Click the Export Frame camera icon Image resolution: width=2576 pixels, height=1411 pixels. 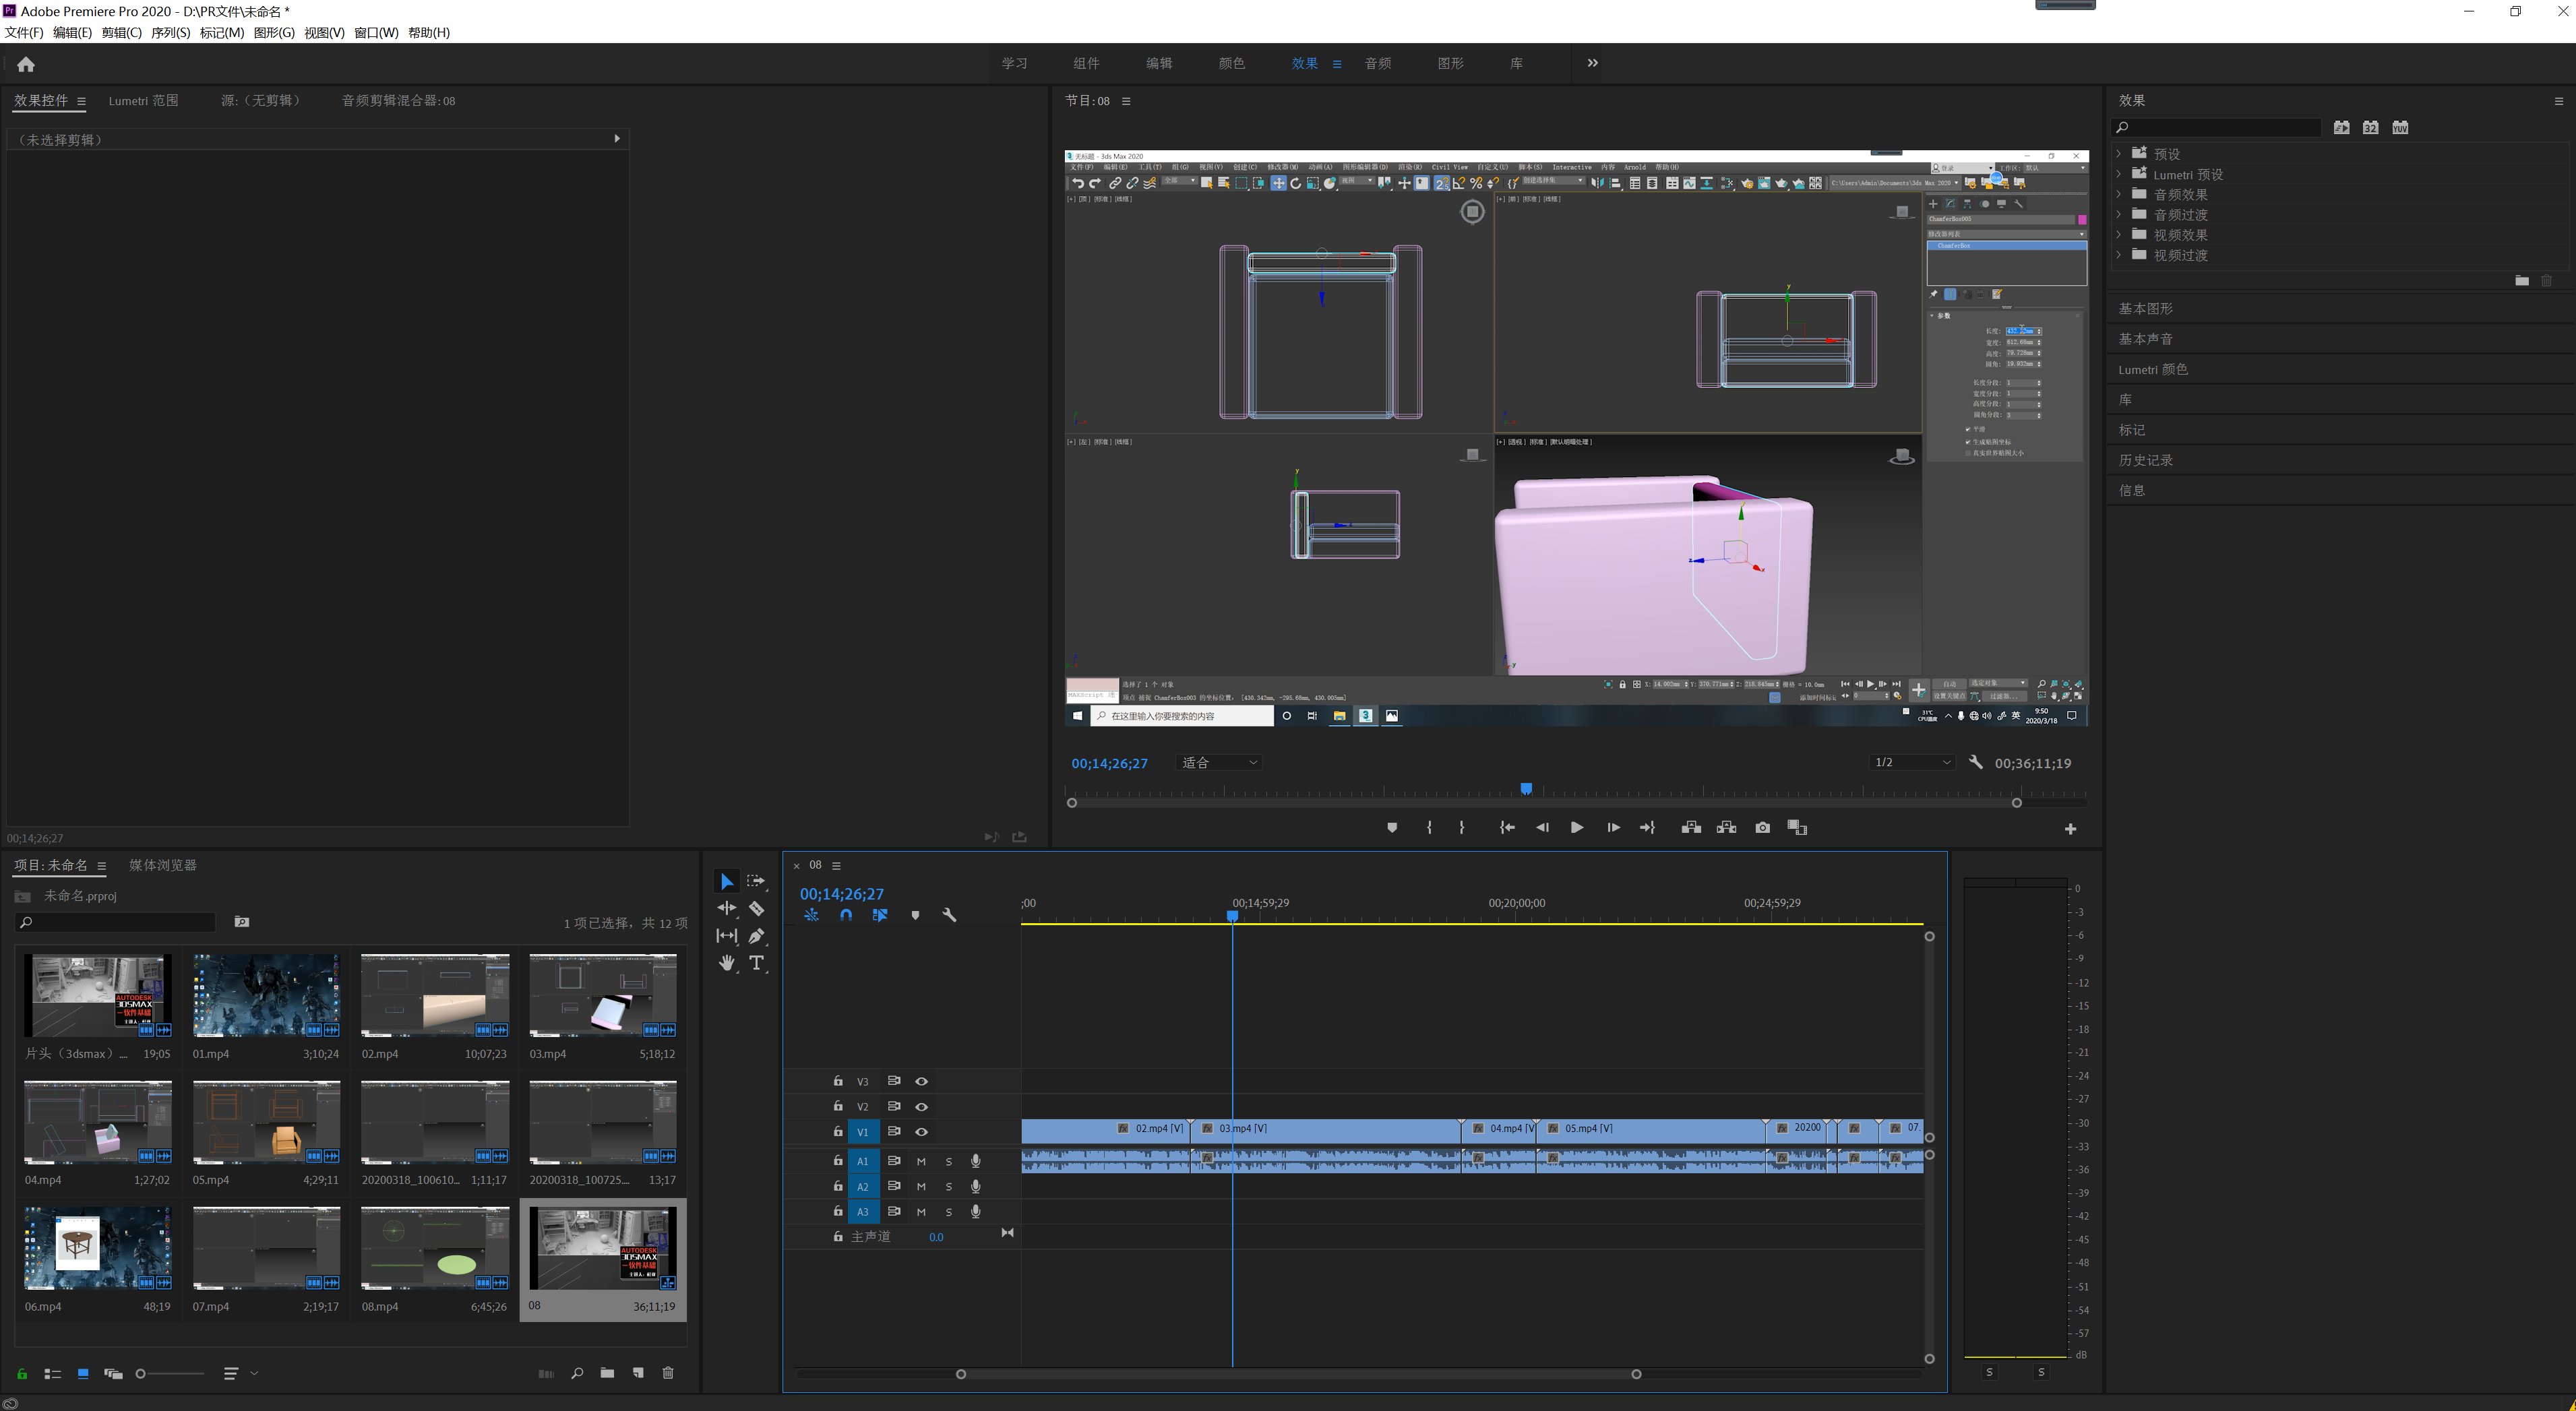[x=1762, y=827]
